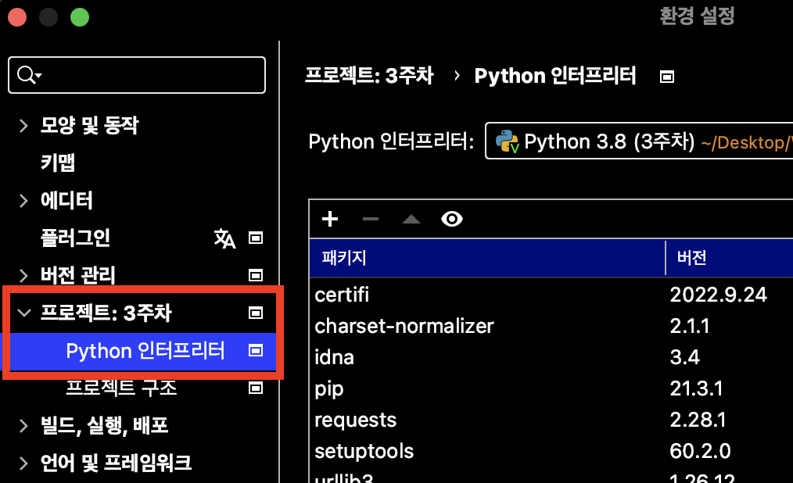Expand the 모양 및 동작 section

pos(23,125)
